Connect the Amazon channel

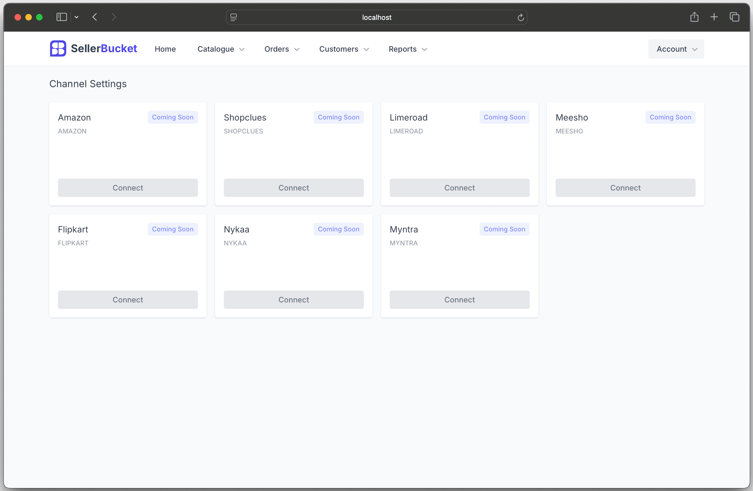[x=128, y=188]
